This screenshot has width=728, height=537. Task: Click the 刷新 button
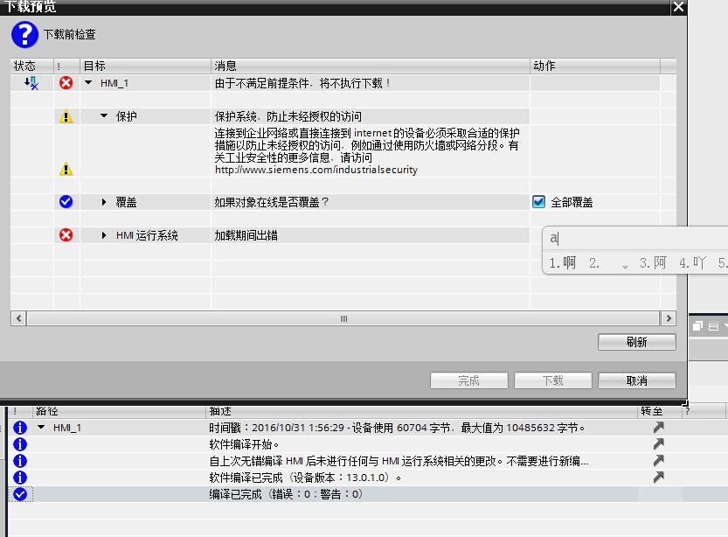tap(636, 342)
